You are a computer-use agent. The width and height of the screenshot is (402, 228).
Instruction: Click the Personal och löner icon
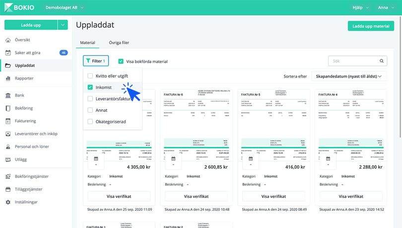coord(8,147)
